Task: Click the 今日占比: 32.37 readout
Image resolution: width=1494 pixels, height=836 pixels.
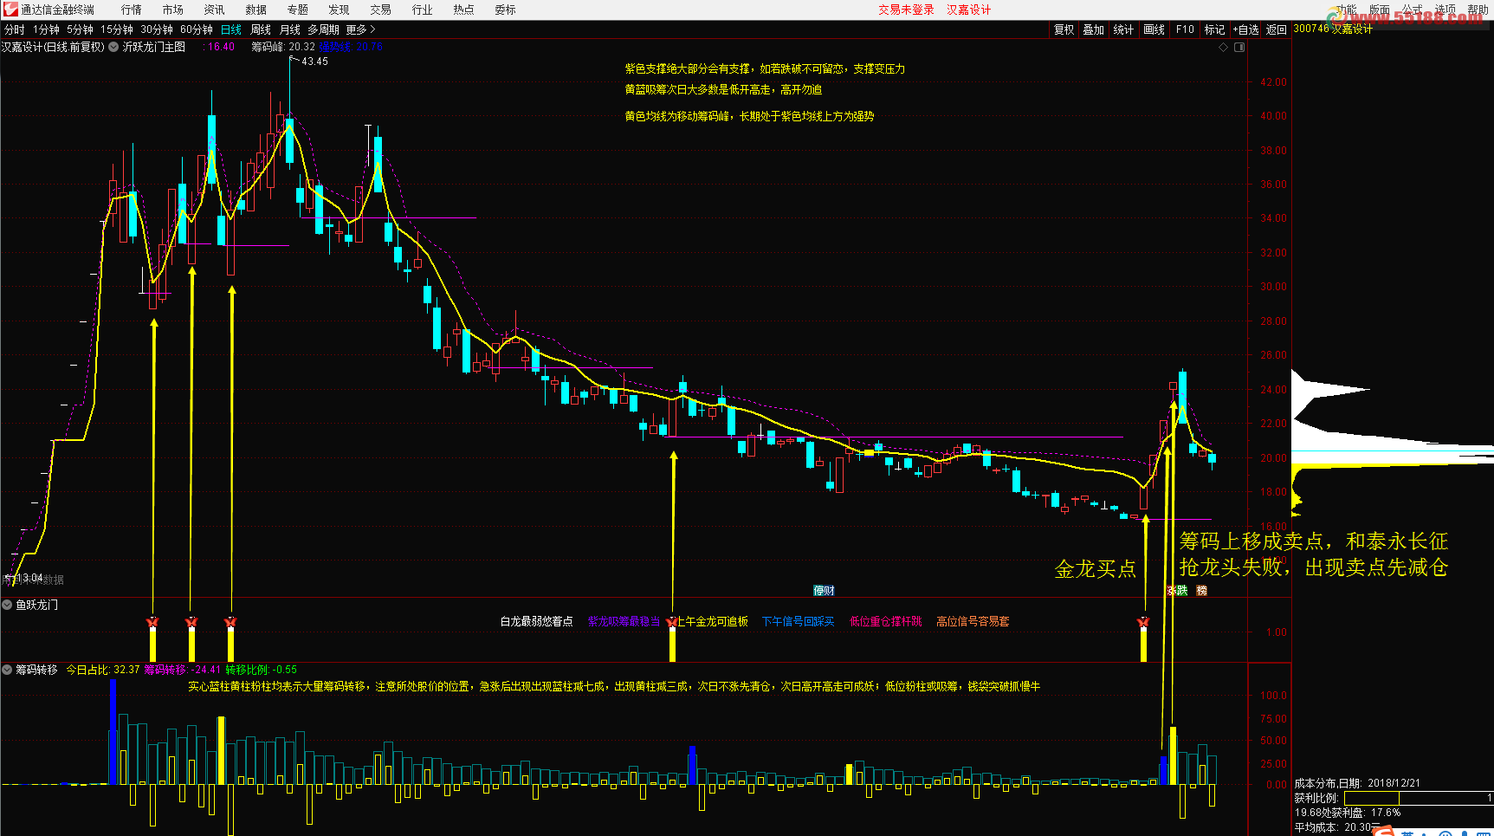Action: point(103,670)
